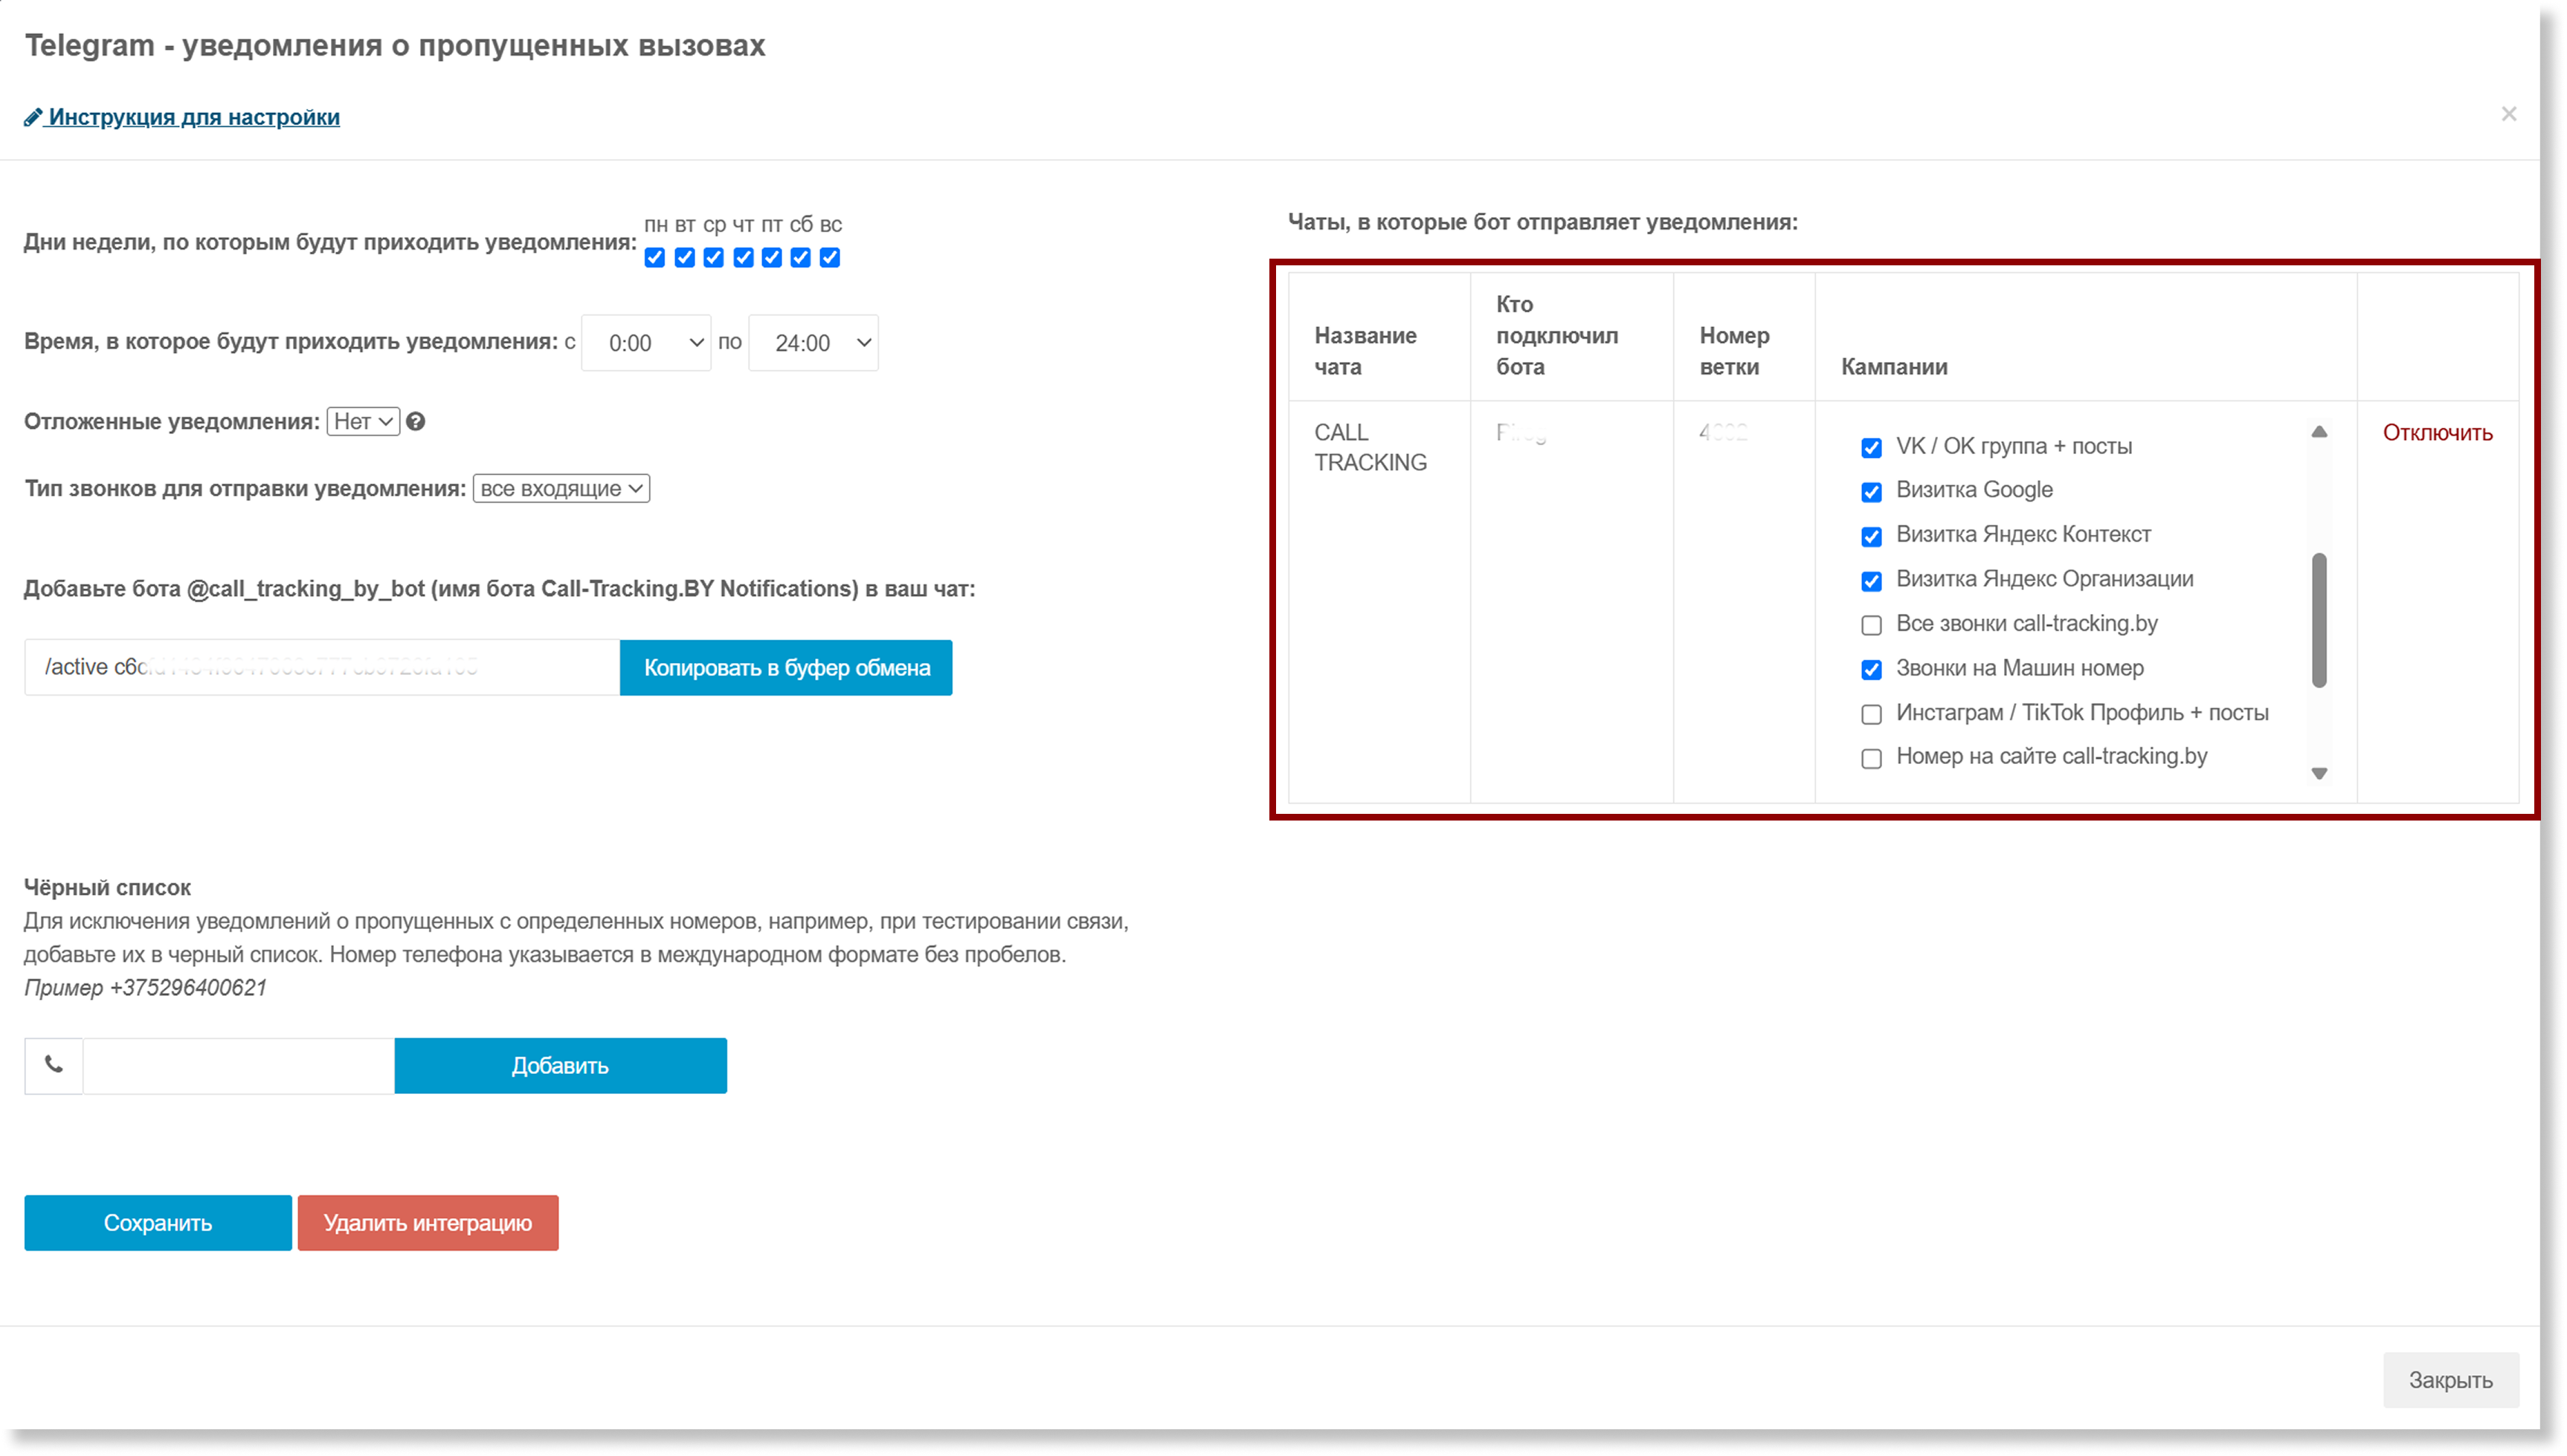
Task: Uncheck the Визитка Яндекс Организации campaign
Action: click(x=1871, y=581)
